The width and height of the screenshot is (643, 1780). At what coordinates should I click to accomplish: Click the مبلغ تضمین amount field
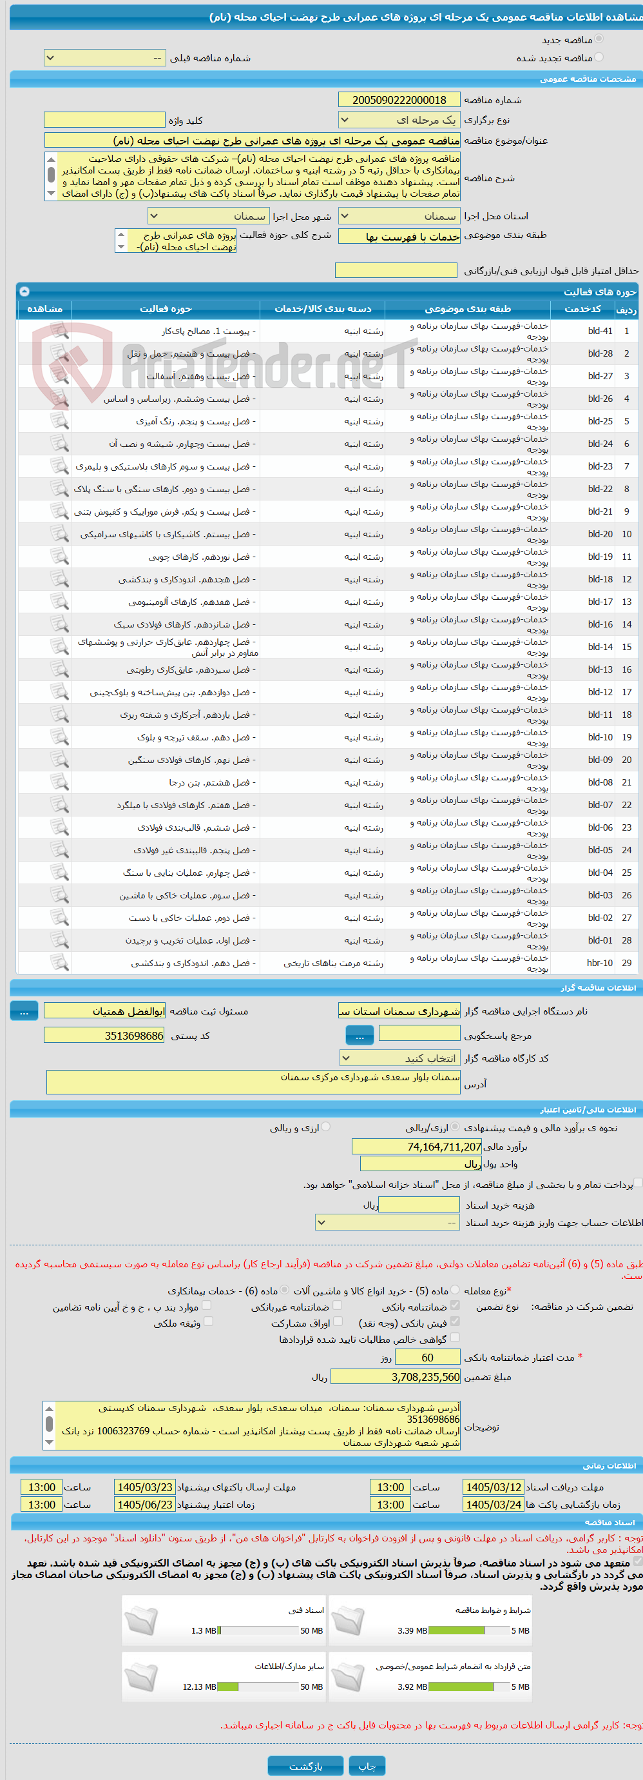coord(396,1376)
